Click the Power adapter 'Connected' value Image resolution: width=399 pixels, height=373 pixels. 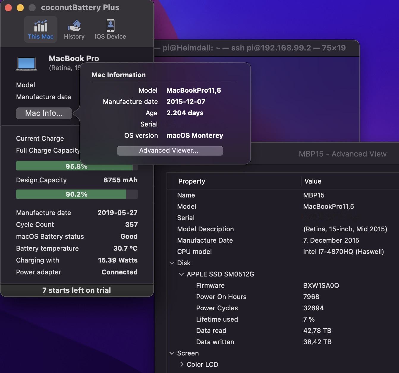coord(120,272)
